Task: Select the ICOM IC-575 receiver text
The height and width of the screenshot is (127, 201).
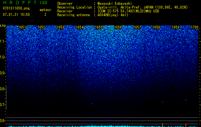Action: tap(128, 11)
